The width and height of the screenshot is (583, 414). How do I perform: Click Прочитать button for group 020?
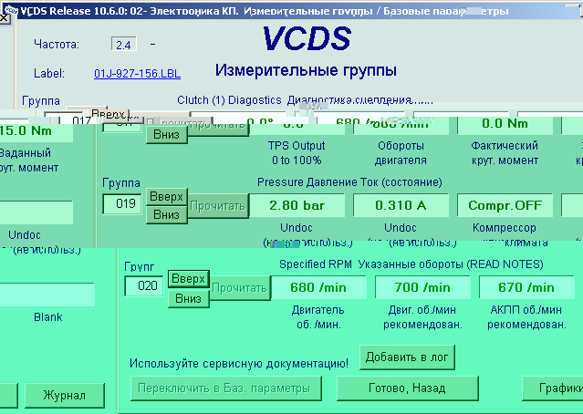click(x=240, y=287)
